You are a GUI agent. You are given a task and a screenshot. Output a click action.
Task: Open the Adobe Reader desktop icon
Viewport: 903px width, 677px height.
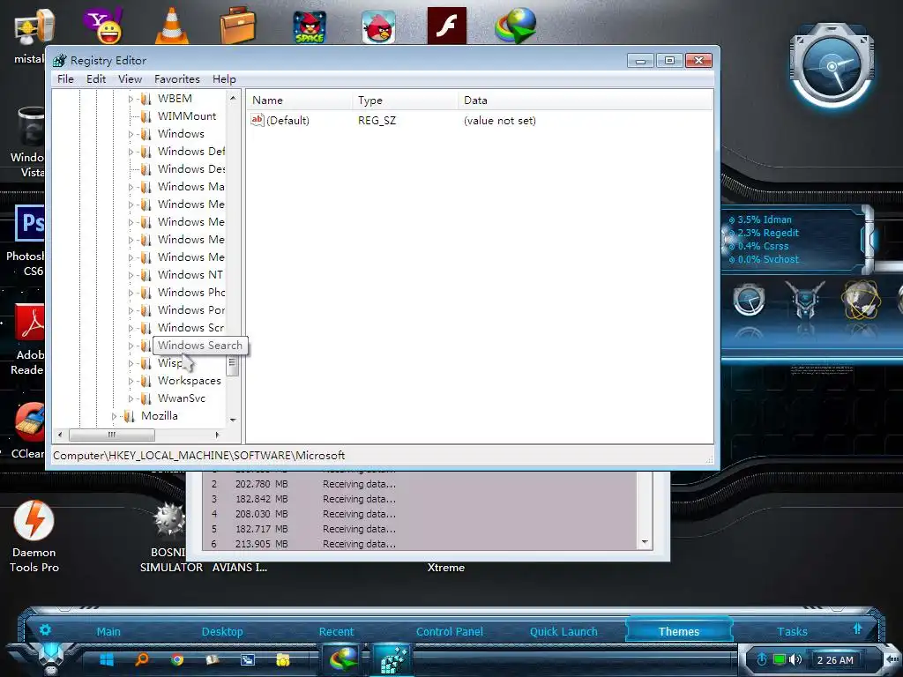click(x=30, y=324)
